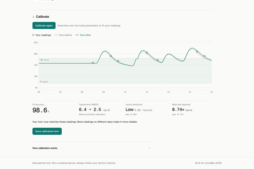Screen dimensions: 254x169
Task: Click the reading marker just before hour 24
Action: coord(205,56)
